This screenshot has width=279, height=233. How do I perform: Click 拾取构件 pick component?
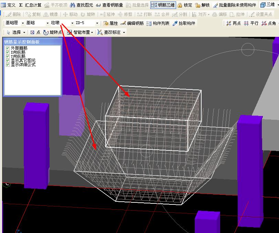pos(184,23)
